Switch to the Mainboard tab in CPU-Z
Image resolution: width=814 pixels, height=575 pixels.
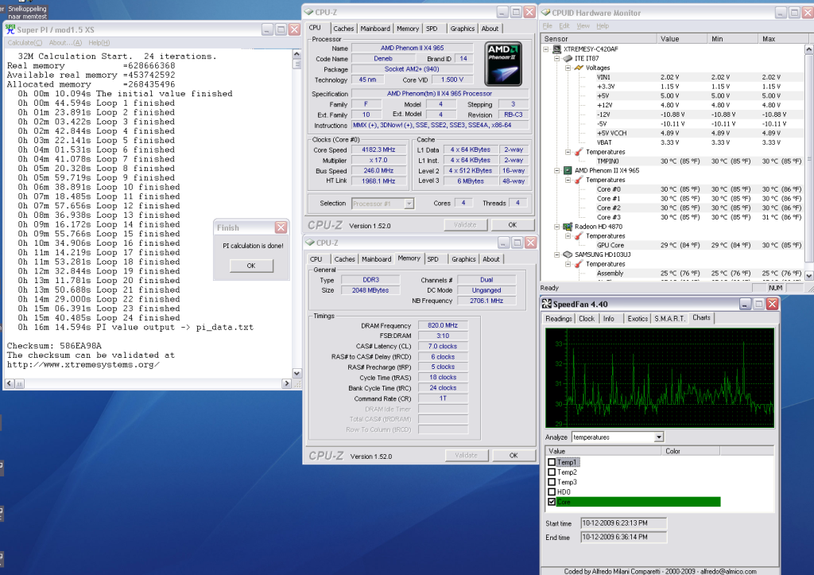pos(375,29)
